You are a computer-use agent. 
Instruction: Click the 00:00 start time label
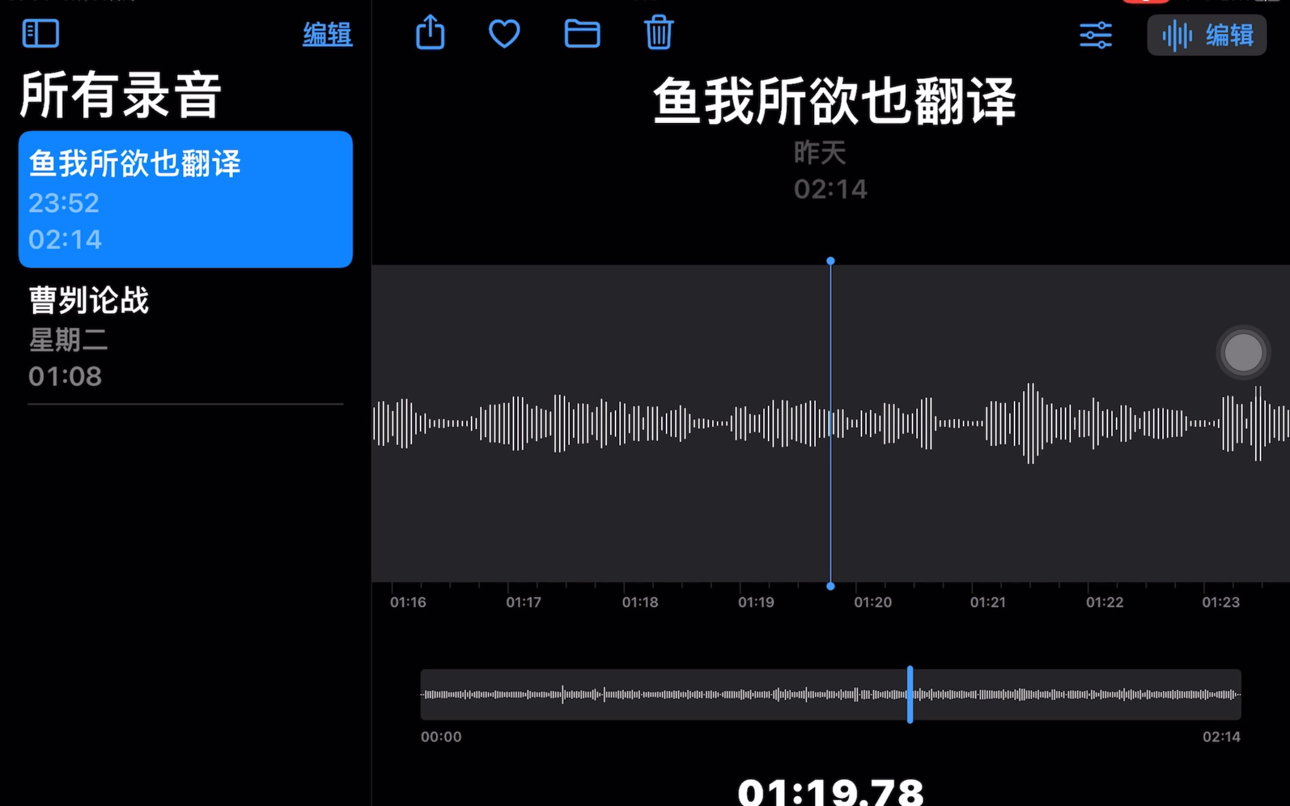(x=441, y=736)
